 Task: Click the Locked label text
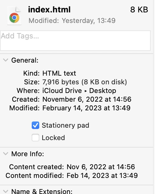53,138
